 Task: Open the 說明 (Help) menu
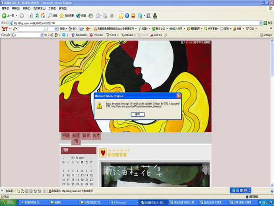point(63,8)
